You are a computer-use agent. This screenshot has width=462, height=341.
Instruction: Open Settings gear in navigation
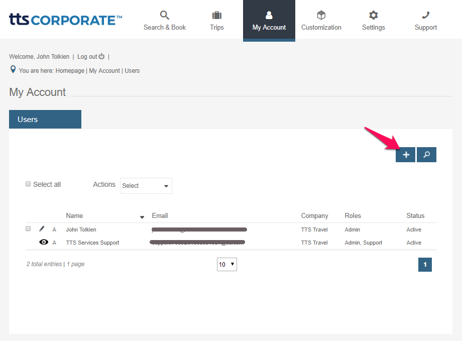[x=373, y=21]
